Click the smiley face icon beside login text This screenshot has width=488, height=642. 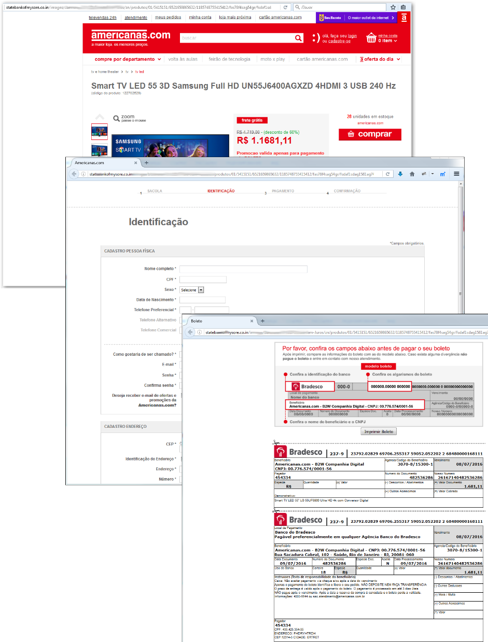coord(316,38)
